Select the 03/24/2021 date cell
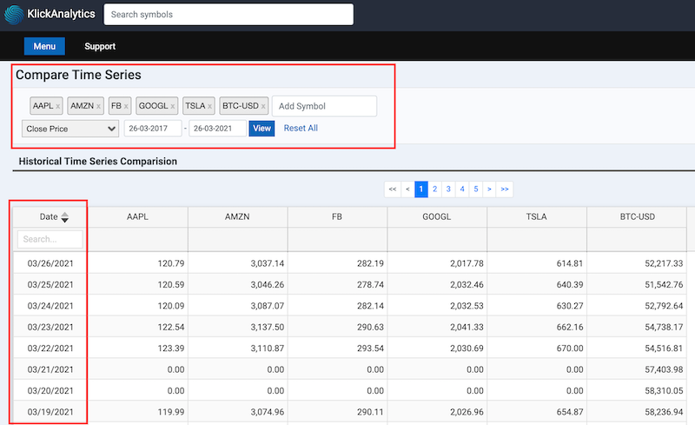Viewport: 695px width, 425px height. tap(50, 306)
